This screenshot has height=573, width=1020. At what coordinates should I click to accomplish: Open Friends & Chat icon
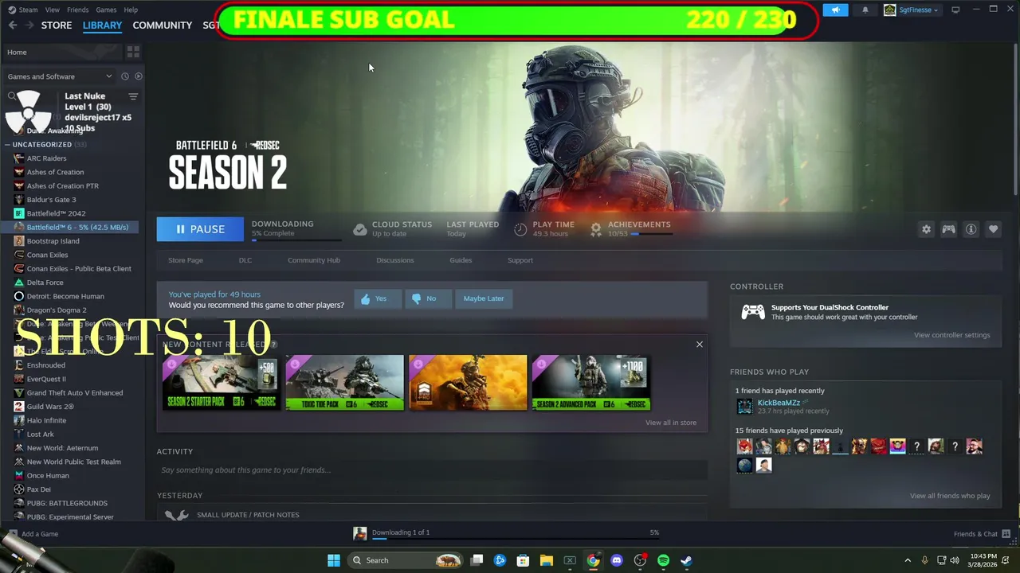point(1006,534)
